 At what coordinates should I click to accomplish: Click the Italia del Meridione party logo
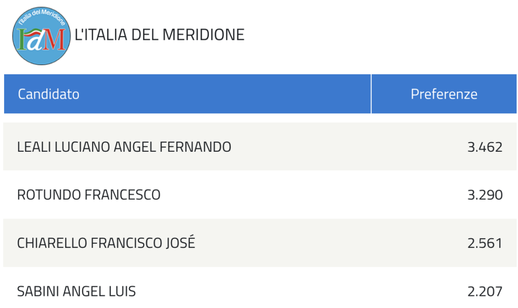coord(41,35)
